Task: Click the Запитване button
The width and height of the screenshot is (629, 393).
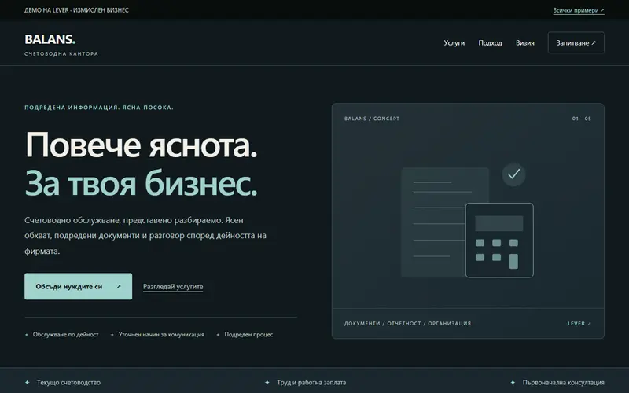Action: click(576, 42)
